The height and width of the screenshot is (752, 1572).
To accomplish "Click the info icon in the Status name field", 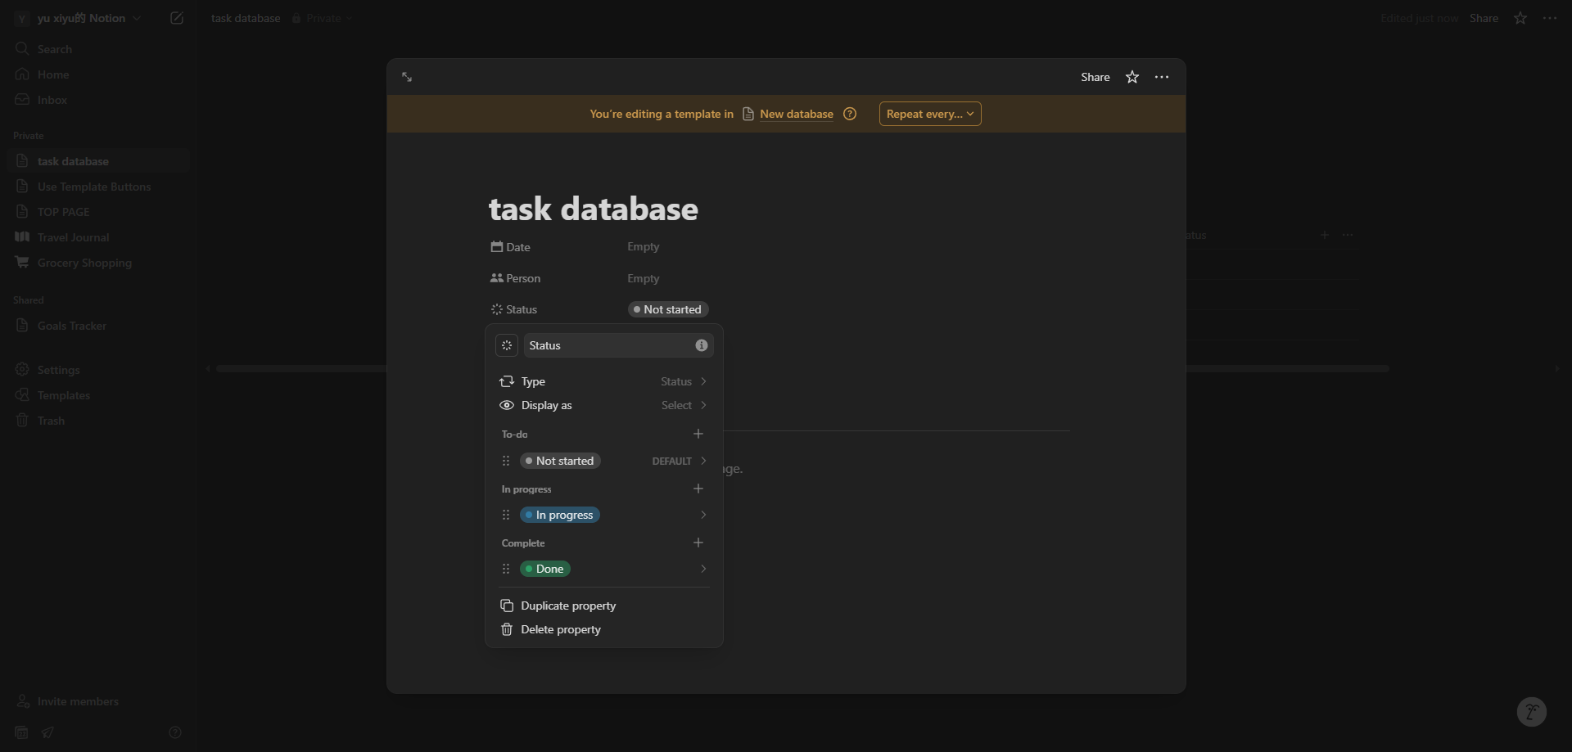I will pyautogui.click(x=702, y=345).
